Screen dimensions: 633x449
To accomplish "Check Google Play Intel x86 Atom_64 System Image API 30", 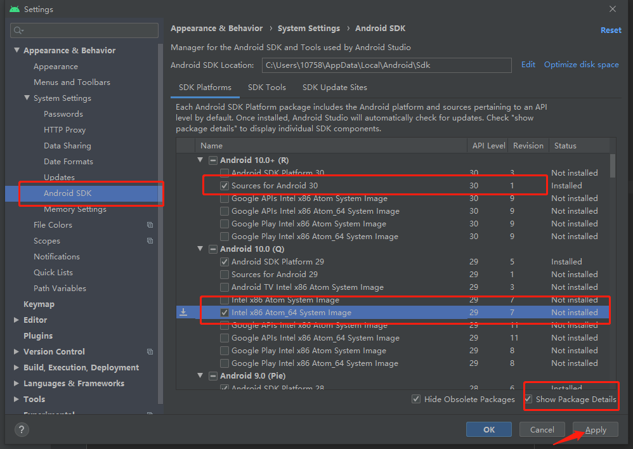I will [225, 236].
